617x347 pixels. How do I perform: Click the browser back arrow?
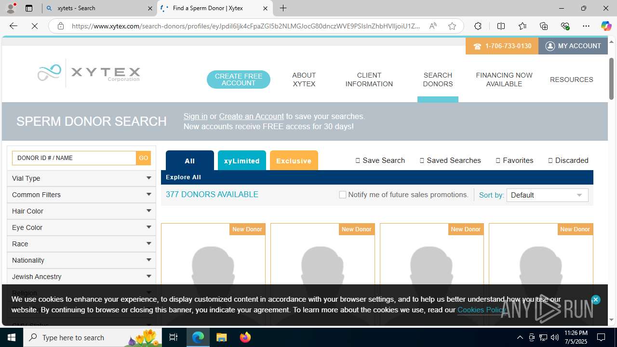coord(13,26)
